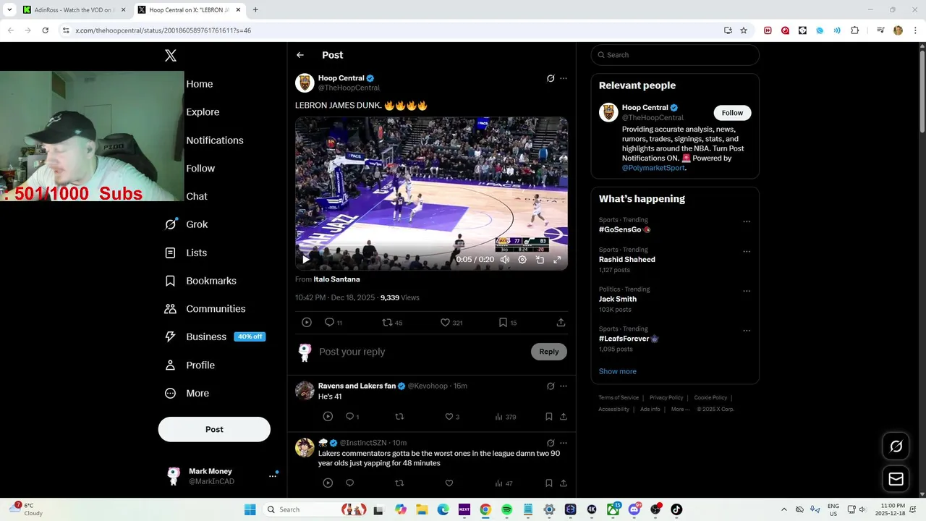Open browser extensions puzzle icon

[x=855, y=30]
